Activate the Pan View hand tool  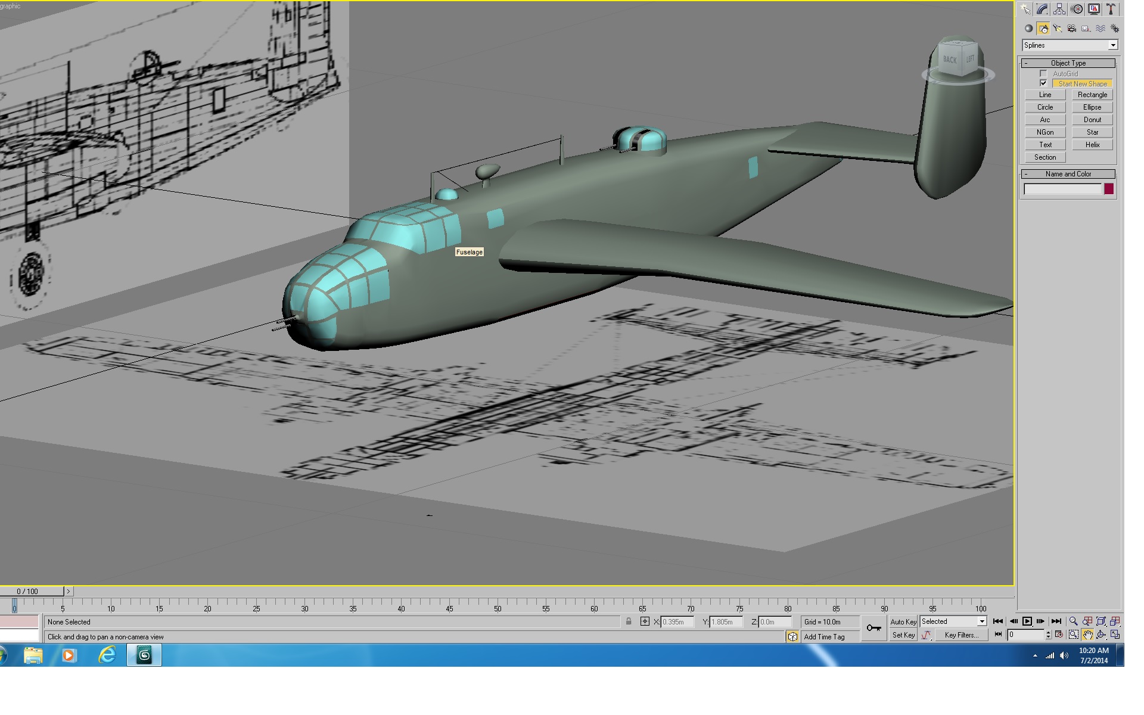pos(1087,635)
